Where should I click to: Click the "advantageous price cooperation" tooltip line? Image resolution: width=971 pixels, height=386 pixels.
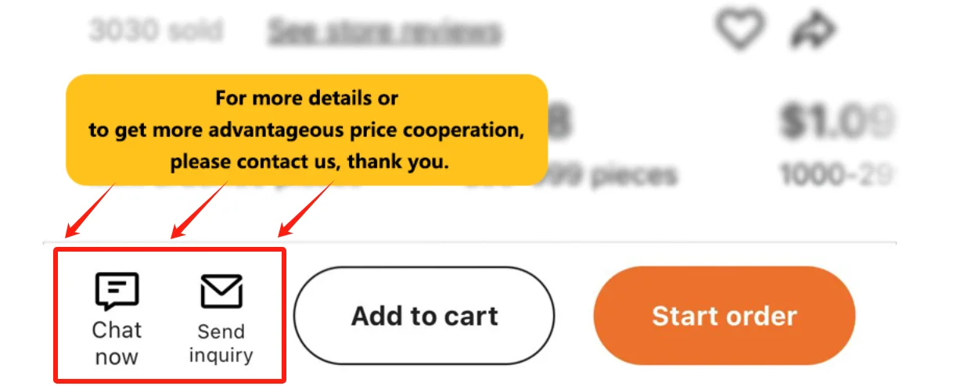(306, 130)
